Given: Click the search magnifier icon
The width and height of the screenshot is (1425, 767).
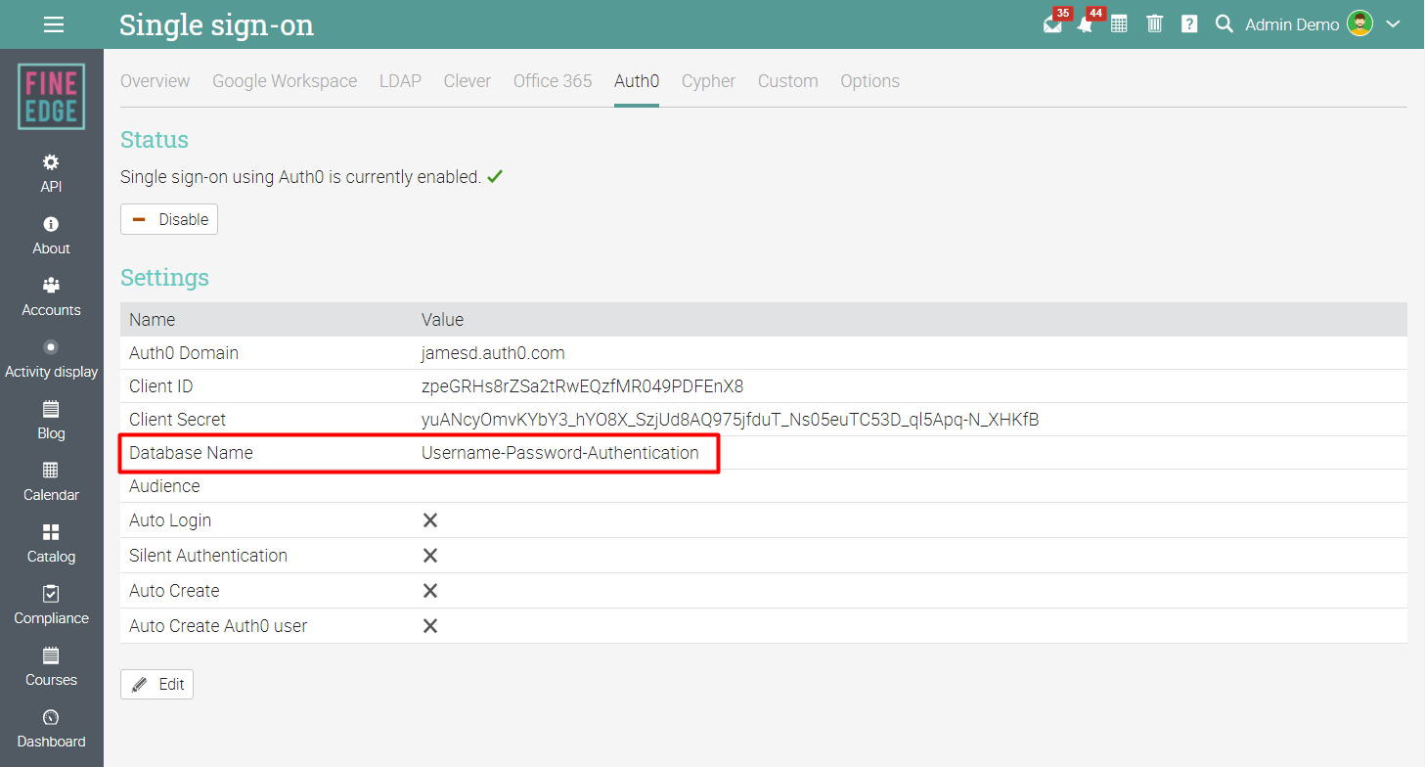Looking at the screenshot, I should tap(1225, 24).
